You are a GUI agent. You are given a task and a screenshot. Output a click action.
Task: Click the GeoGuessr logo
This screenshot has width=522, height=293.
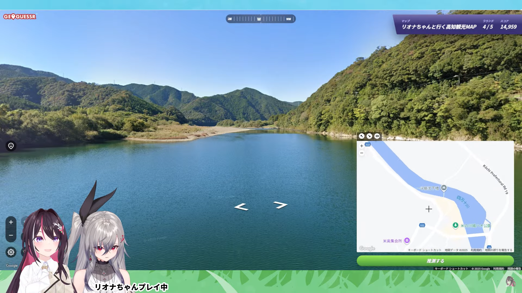20,17
